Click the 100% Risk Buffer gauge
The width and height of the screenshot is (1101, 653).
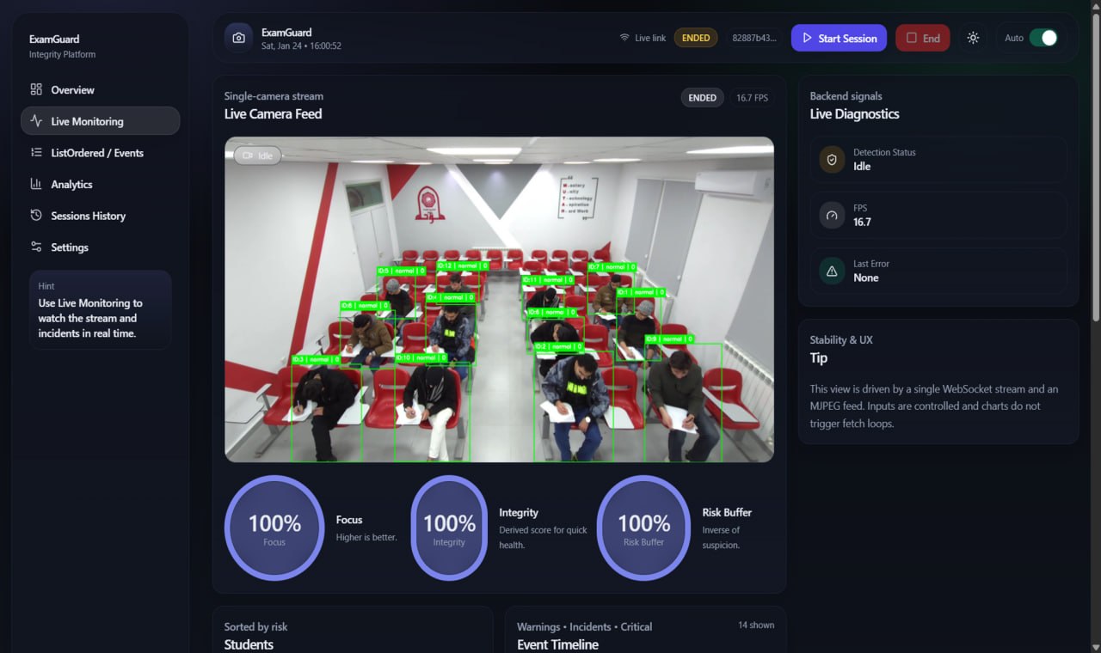(x=643, y=528)
